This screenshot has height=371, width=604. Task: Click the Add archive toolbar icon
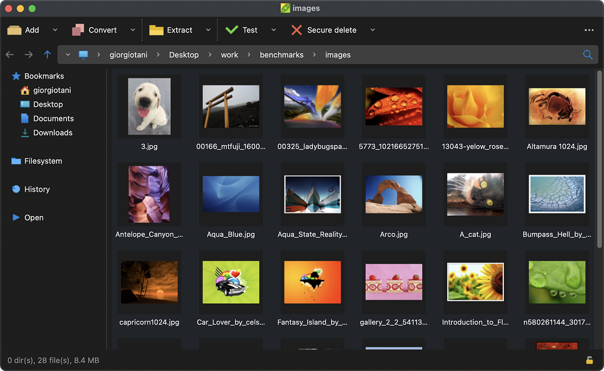click(16, 29)
